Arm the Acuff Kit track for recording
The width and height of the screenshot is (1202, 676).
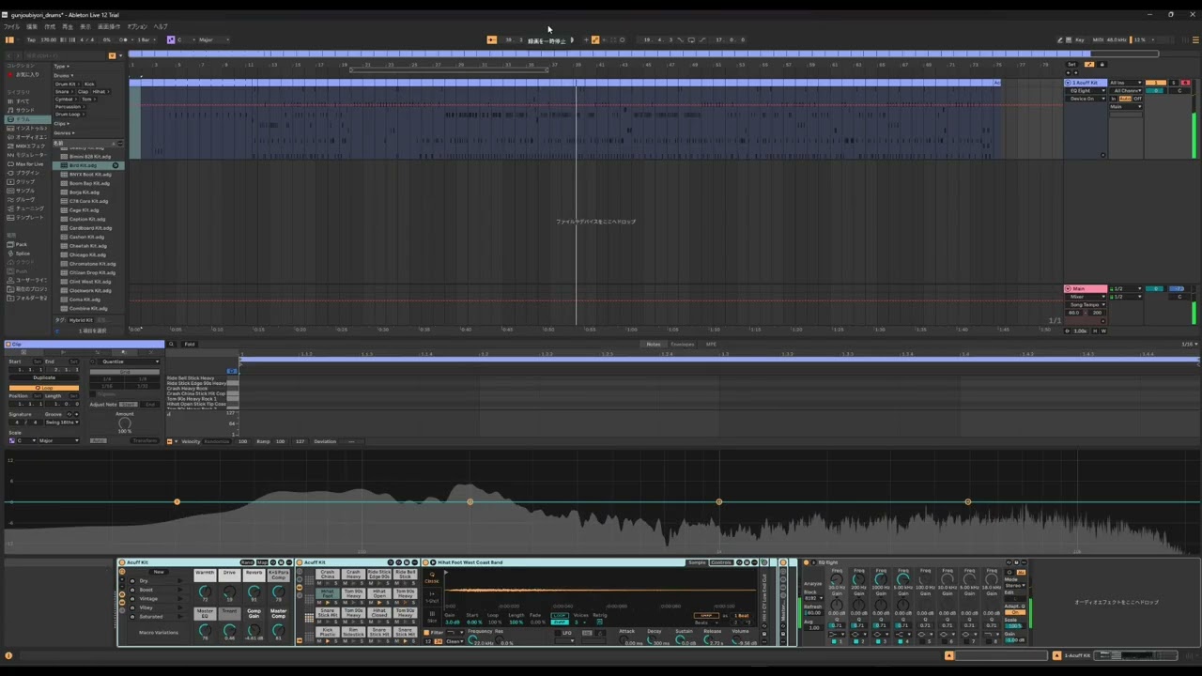click(1186, 83)
